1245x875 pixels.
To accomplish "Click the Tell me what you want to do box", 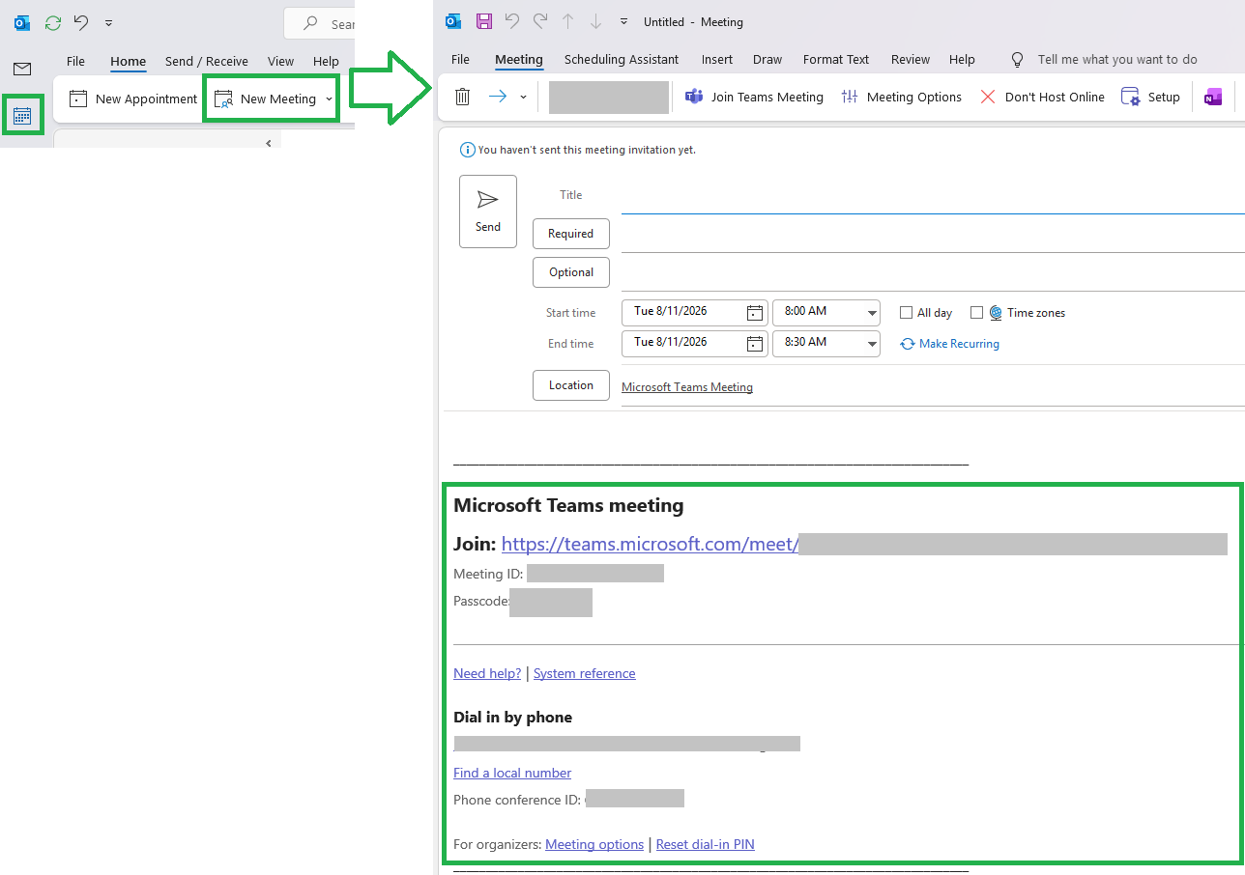I will coord(1104,60).
